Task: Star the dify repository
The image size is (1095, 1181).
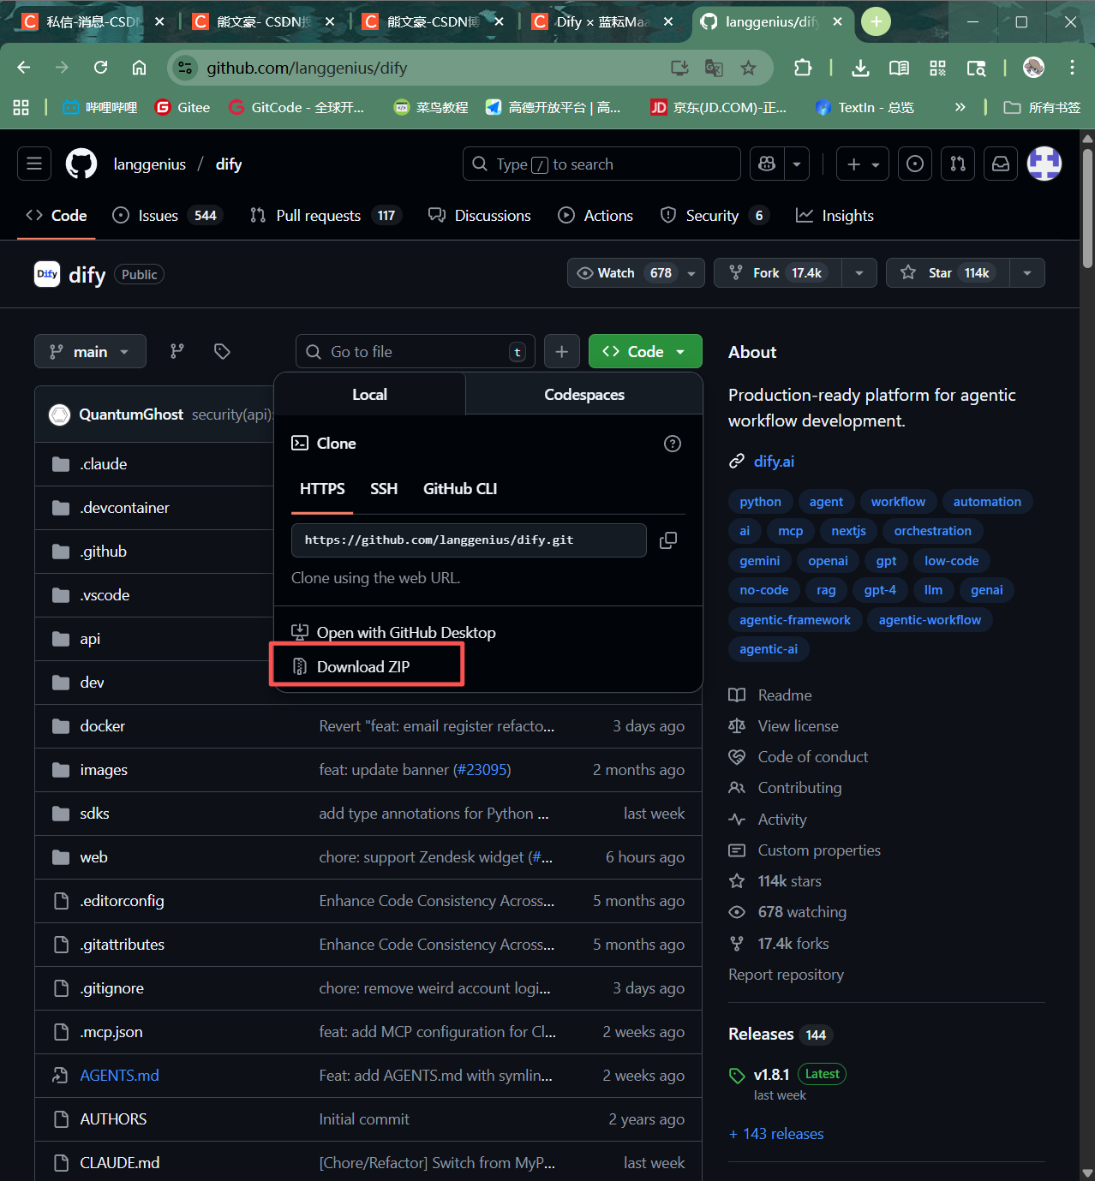Action: pyautogui.click(x=948, y=273)
